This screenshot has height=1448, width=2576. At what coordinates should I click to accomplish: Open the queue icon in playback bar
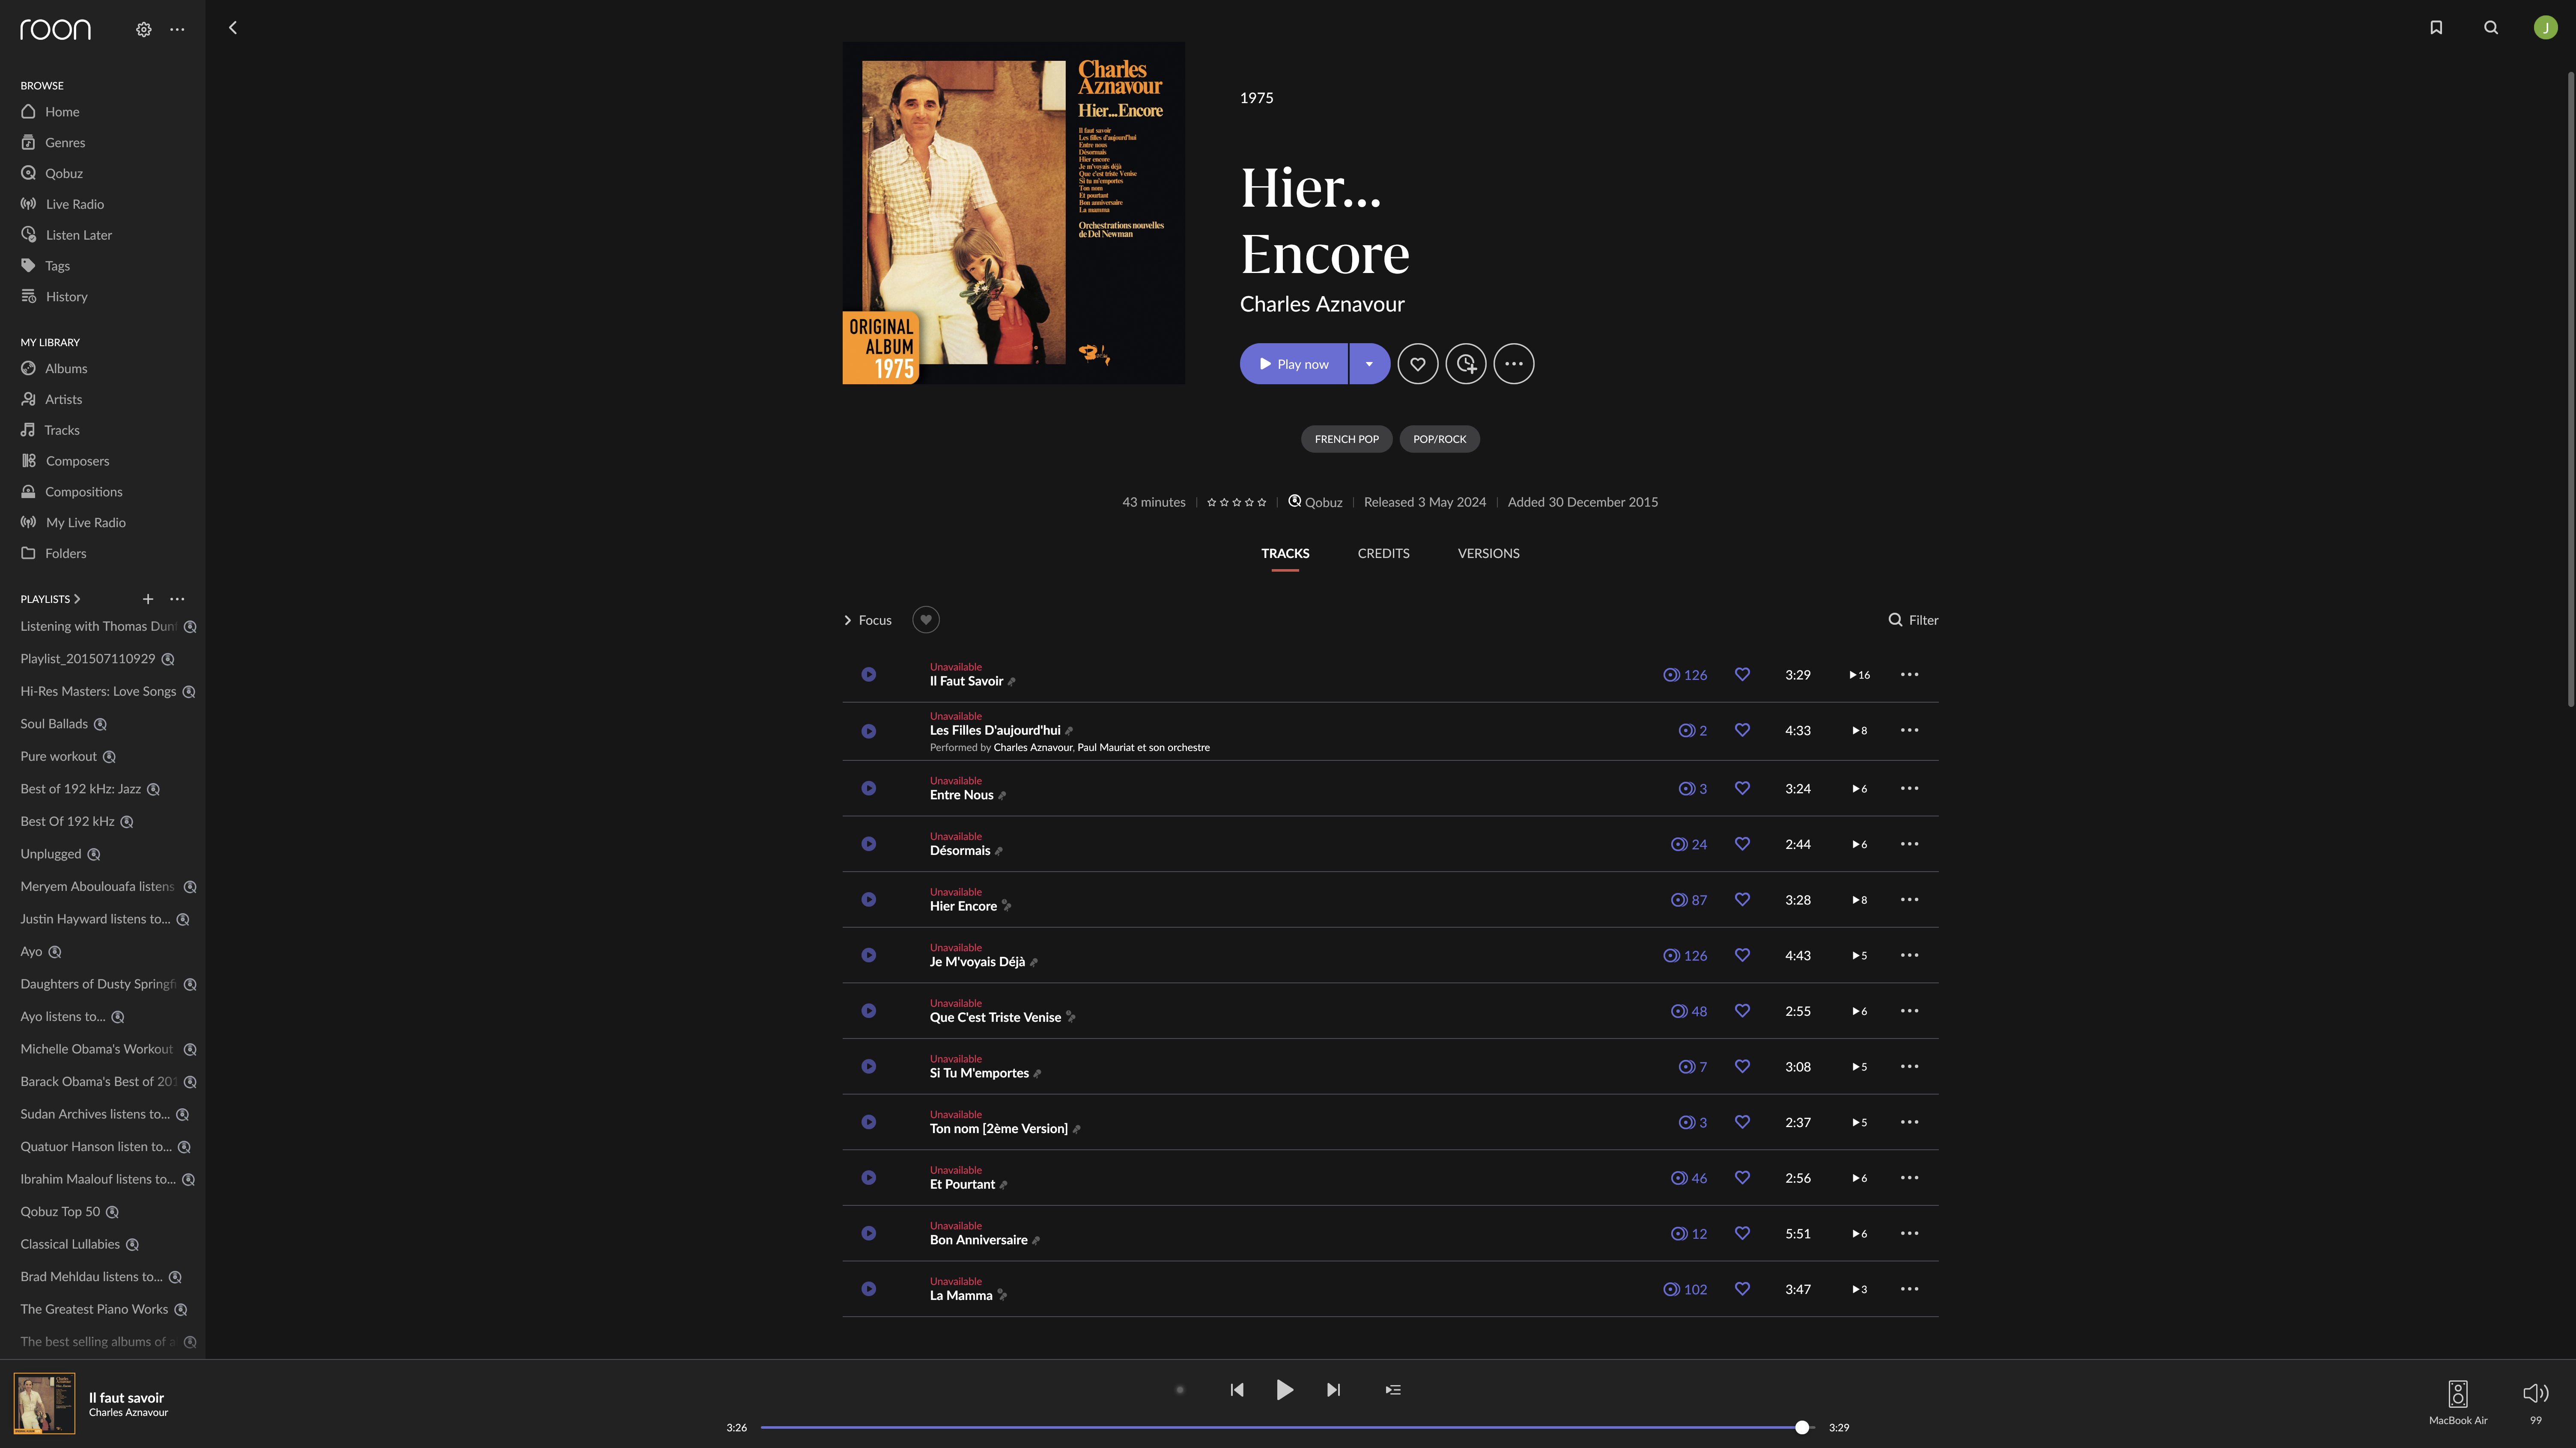(1393, 1390)
